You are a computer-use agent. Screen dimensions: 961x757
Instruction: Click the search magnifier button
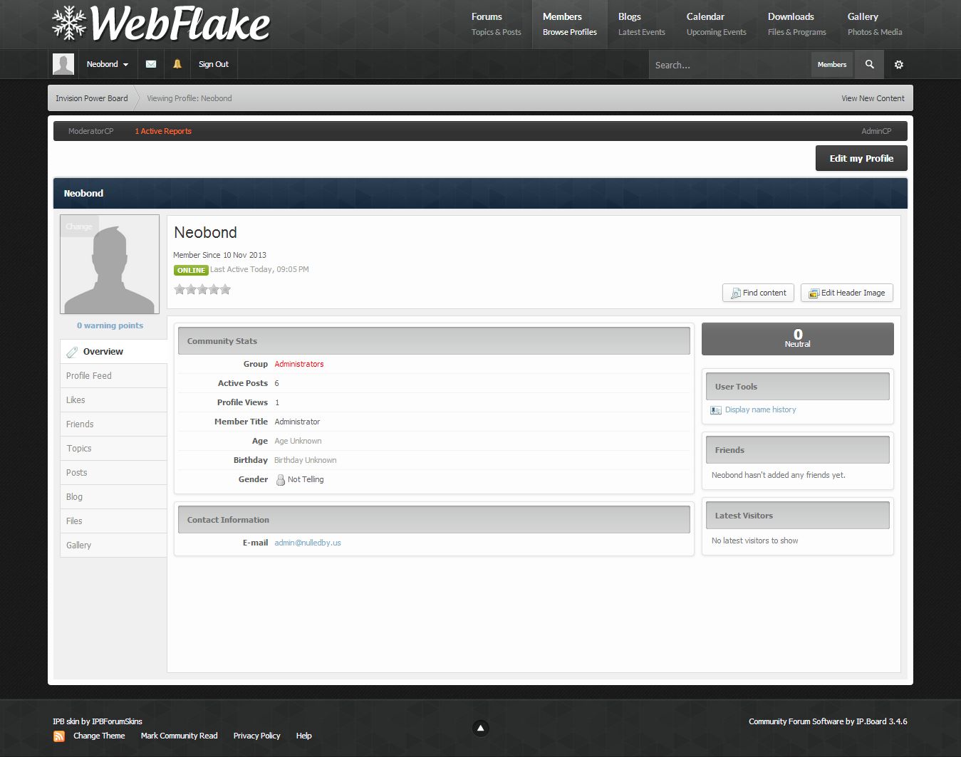pos(870,64)
